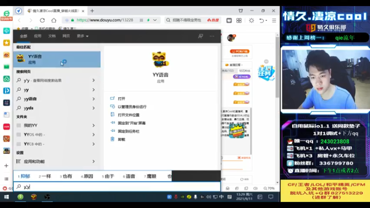Switch to the 全部 search tab
Viewport: 370px width, 208px height.
click(x=24, y=36)
